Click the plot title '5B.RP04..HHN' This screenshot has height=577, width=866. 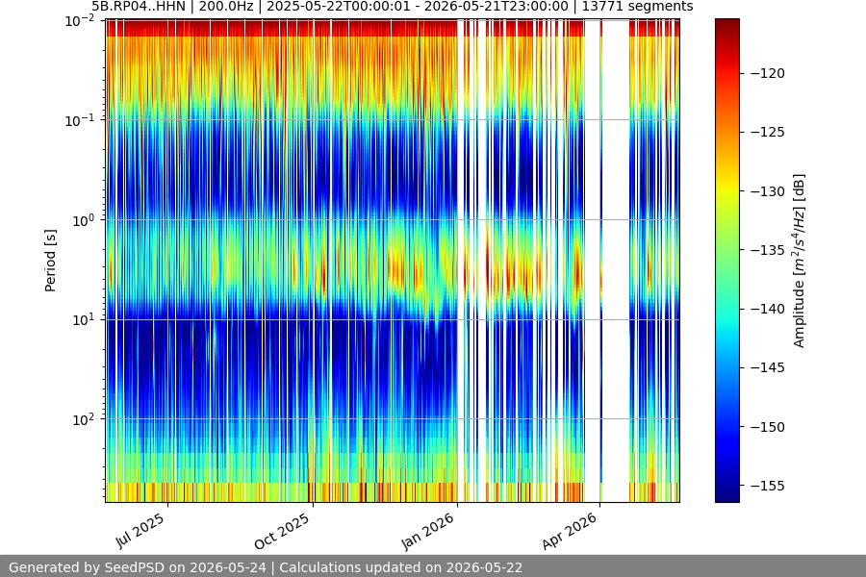point(138,7)
